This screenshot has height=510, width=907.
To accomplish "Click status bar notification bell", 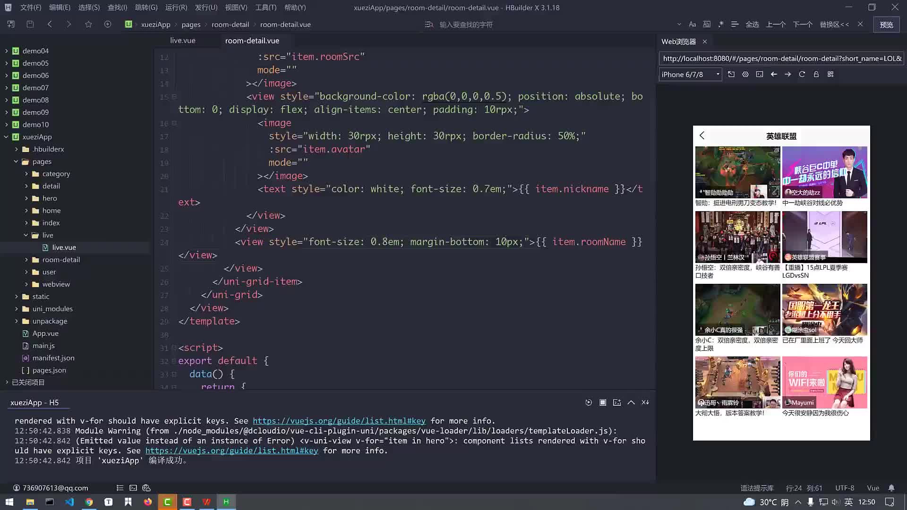I will (x=891, y=488).
